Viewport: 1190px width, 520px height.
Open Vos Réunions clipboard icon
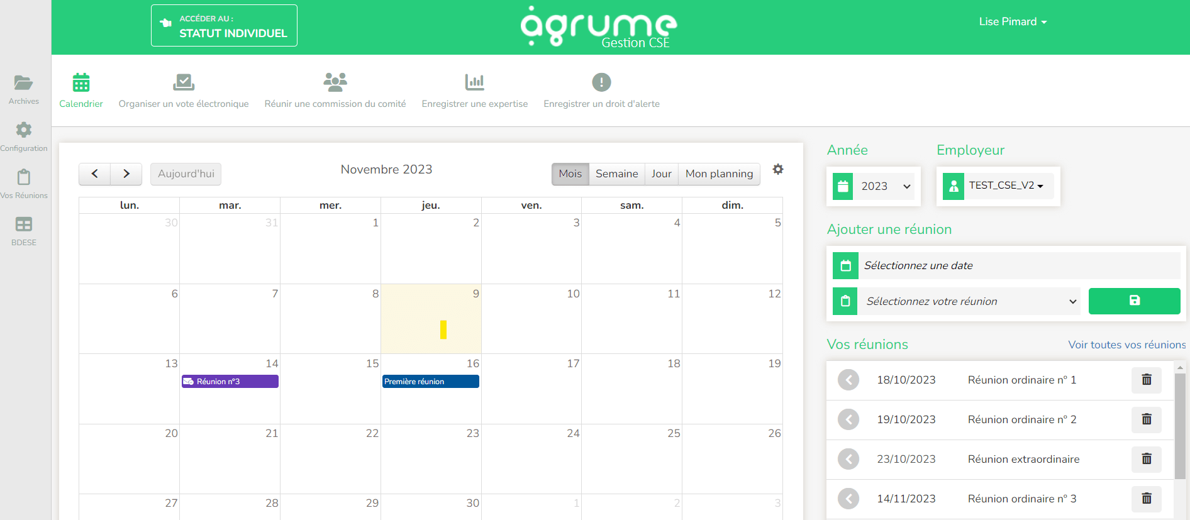(23, 177)
